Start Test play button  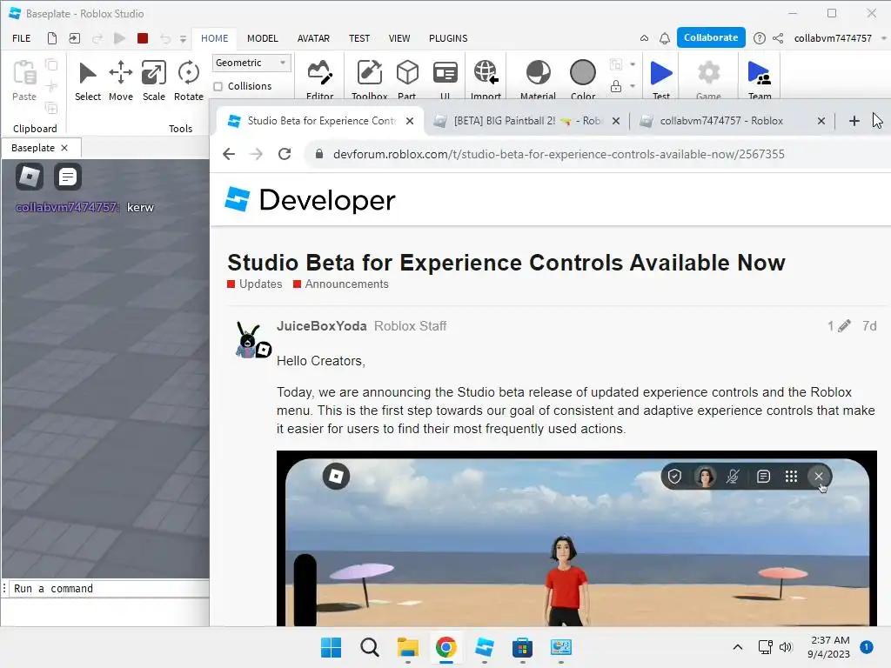coord(661,79)
